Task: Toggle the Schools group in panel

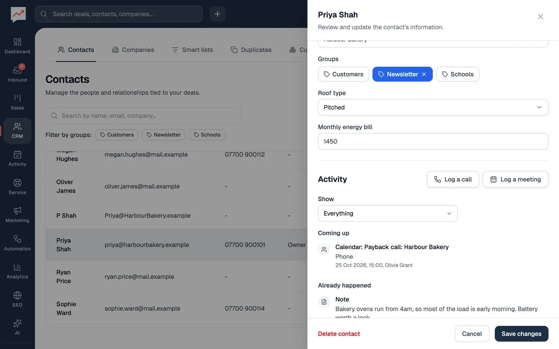Action: coord(458,74)
